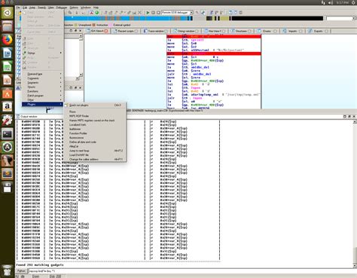
Task: Click the X cancel icon in the toolbar
Action: [140, 12]
